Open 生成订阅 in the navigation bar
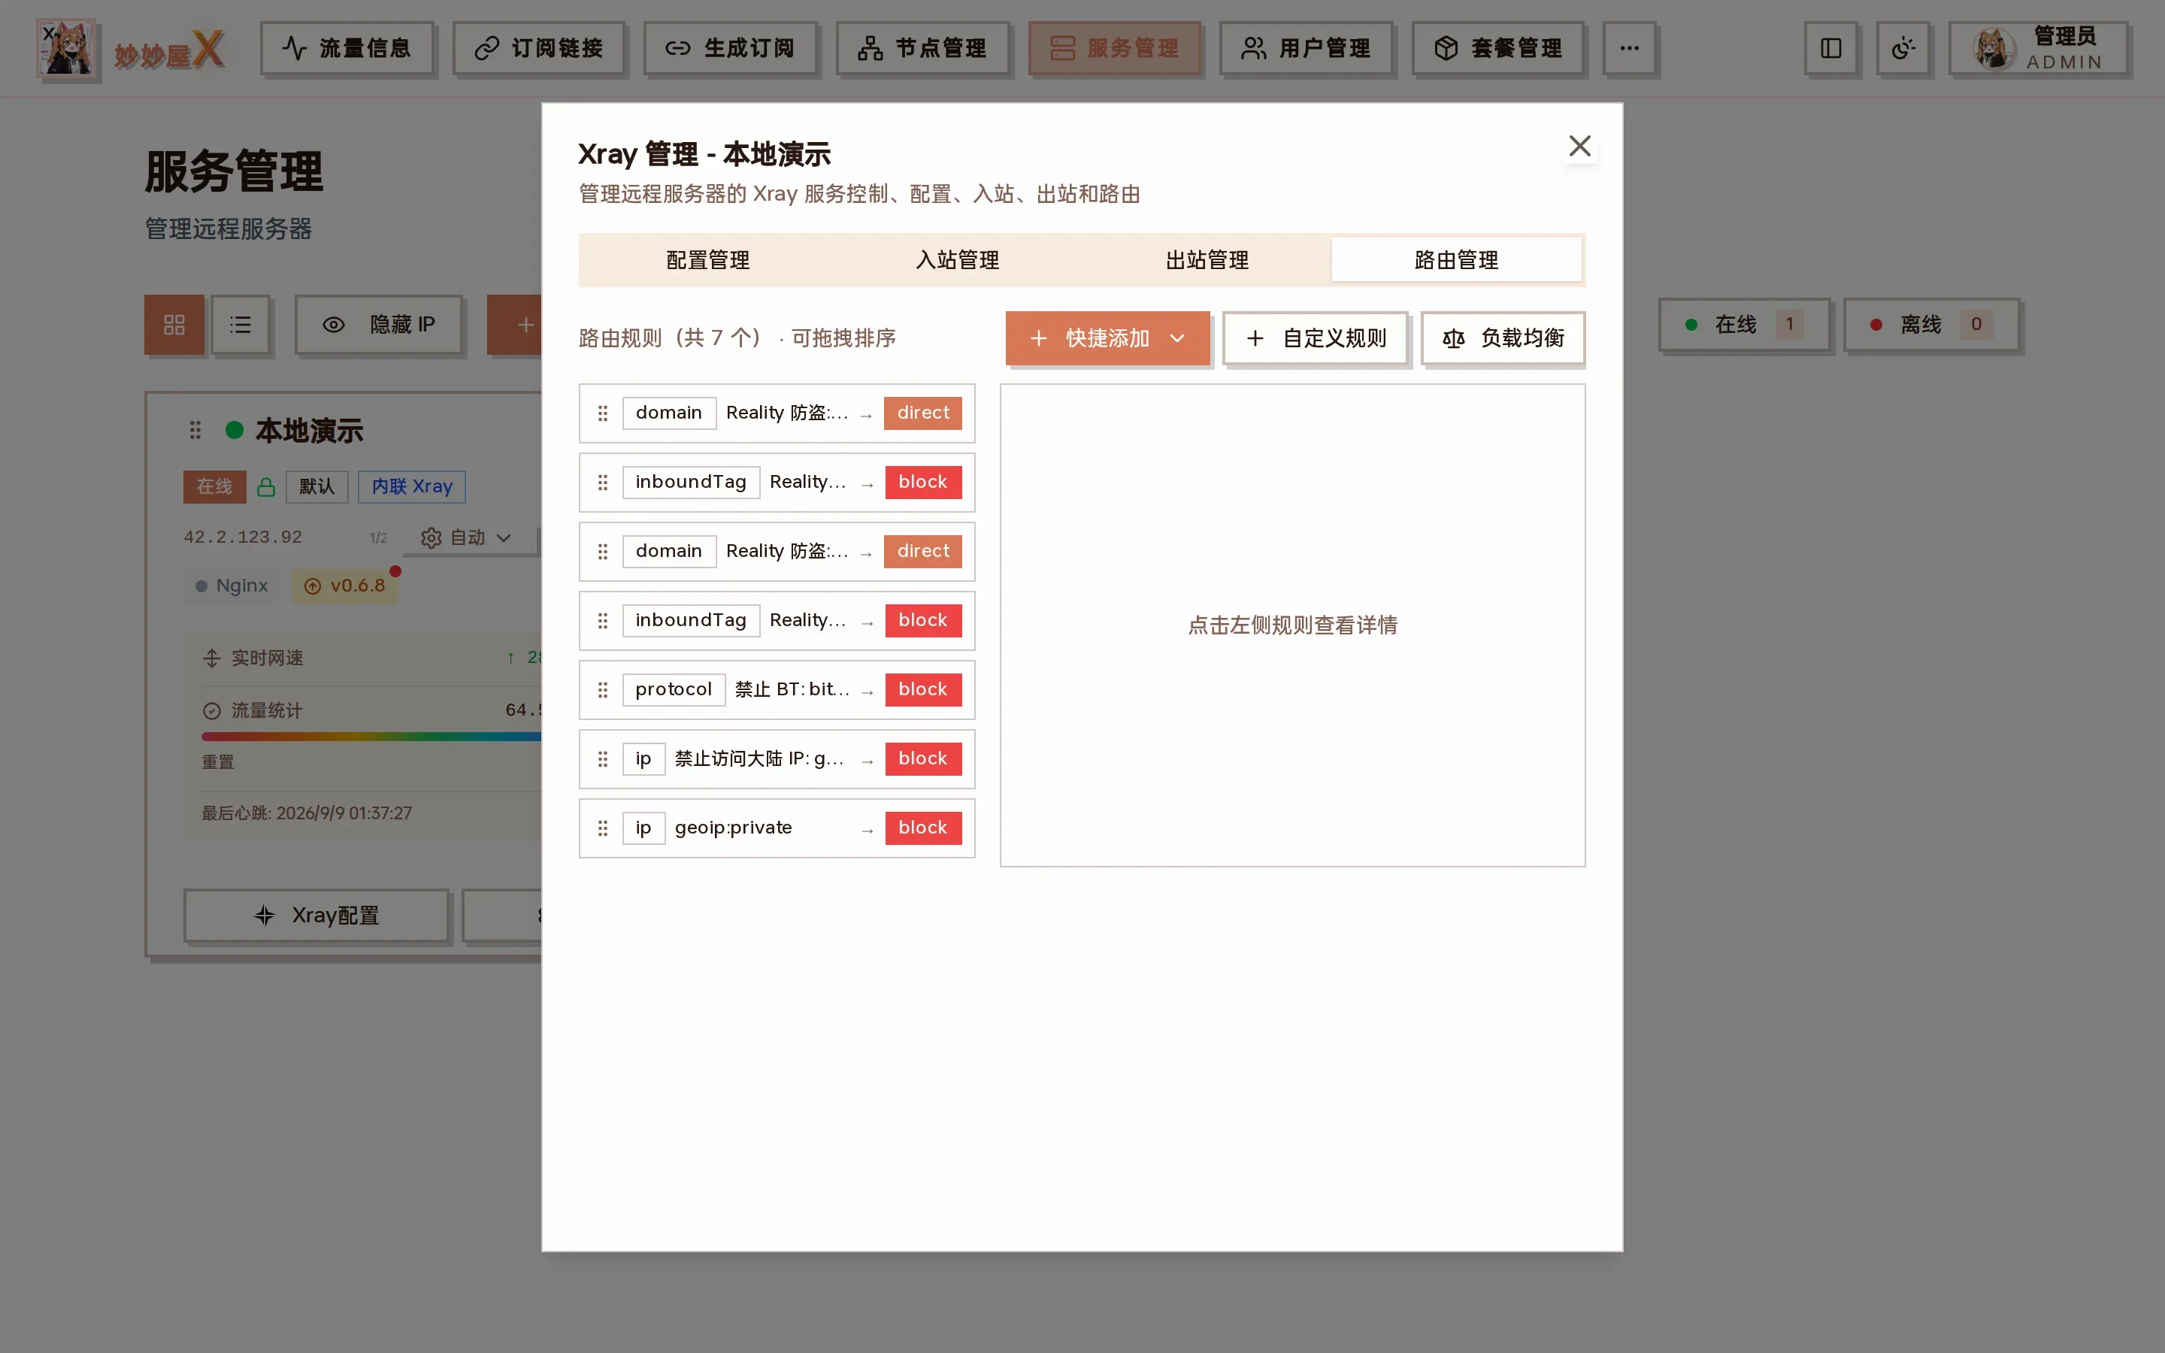2165x1353 pixels. point(730,48)
